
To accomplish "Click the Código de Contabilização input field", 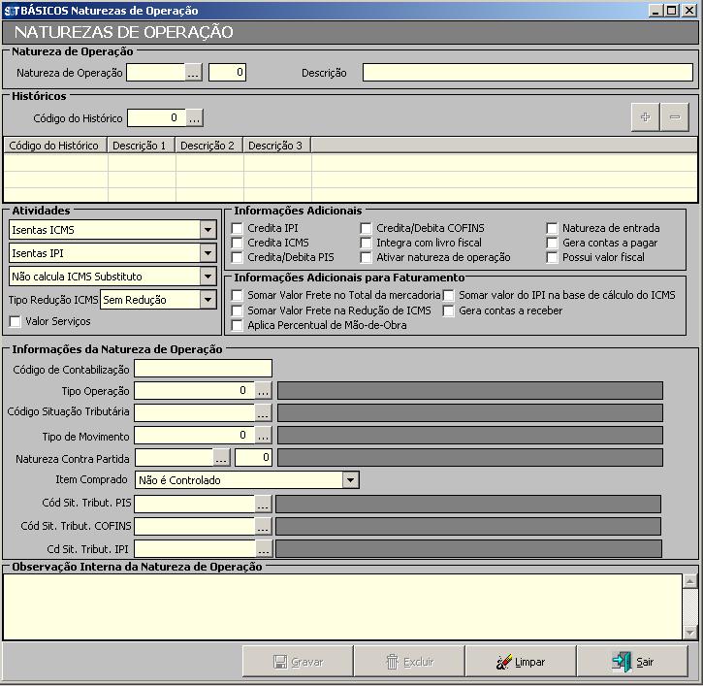I will pyautogui.click(x=203, y=368).
